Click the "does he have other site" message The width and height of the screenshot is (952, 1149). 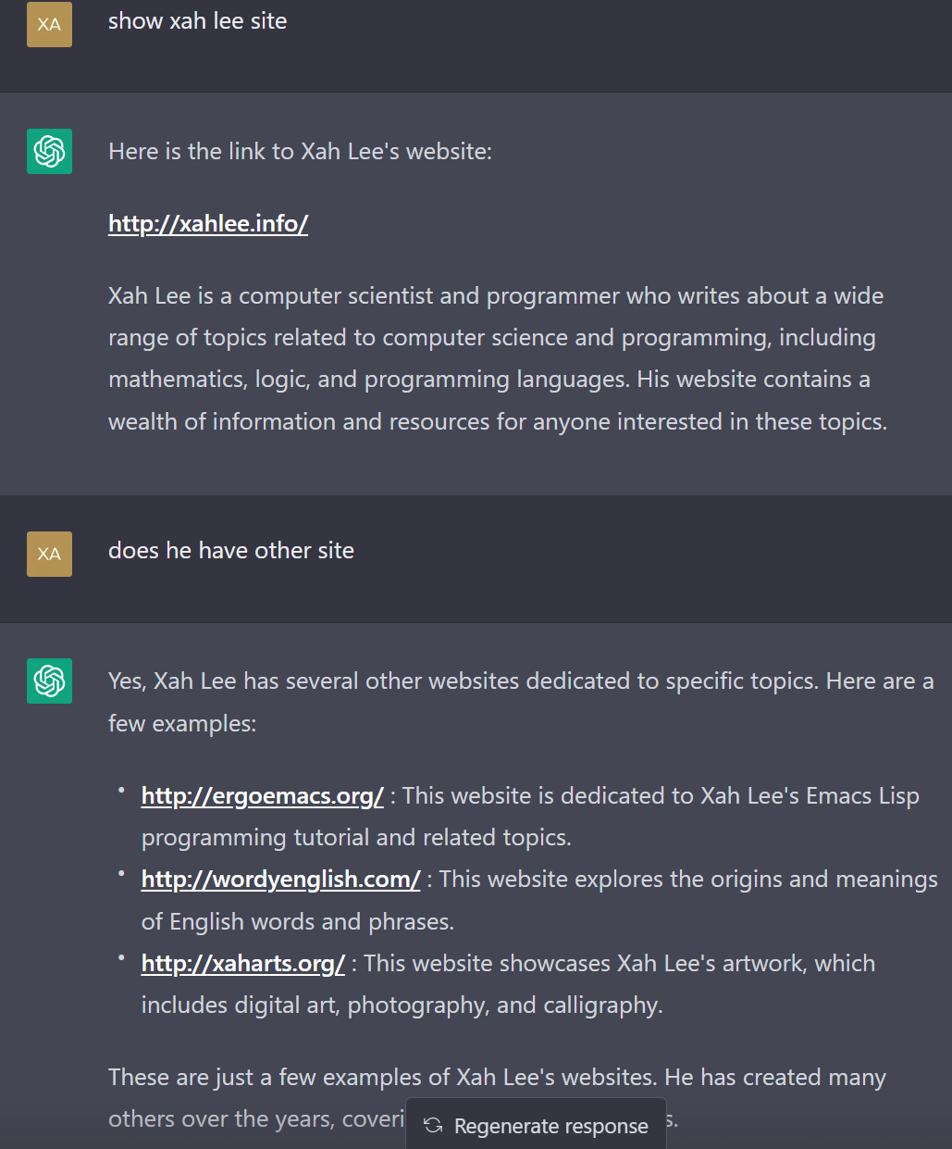pyautogui.click(x=231, y=551)
